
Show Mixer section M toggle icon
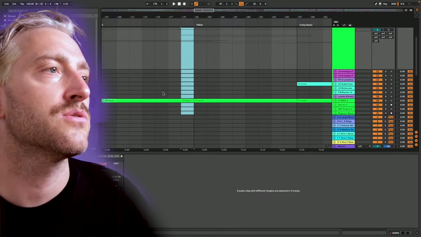pos(416,141)
